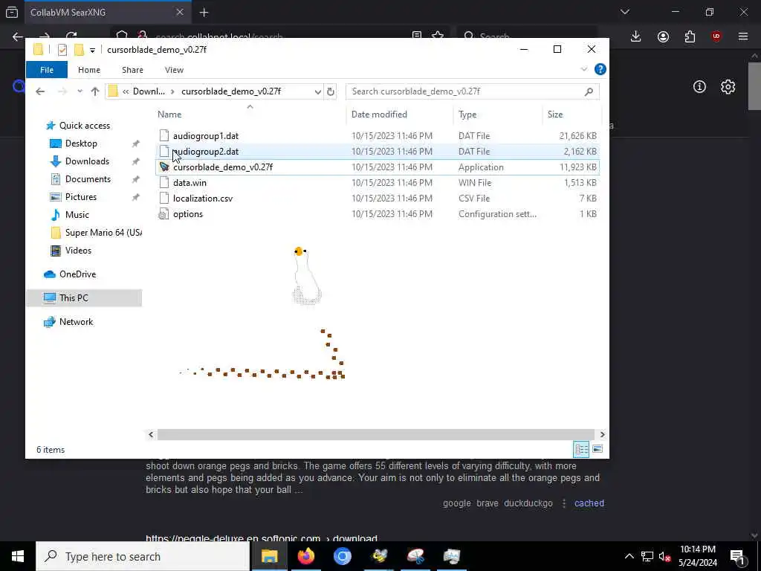Open Firefox downloads panel
The width and height of the screenshot is (761, 571).
636,36
